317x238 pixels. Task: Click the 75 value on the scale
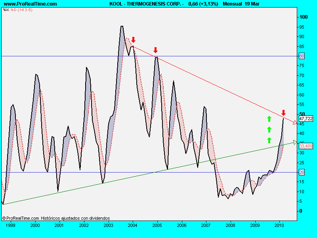click(x=302, y=65)
